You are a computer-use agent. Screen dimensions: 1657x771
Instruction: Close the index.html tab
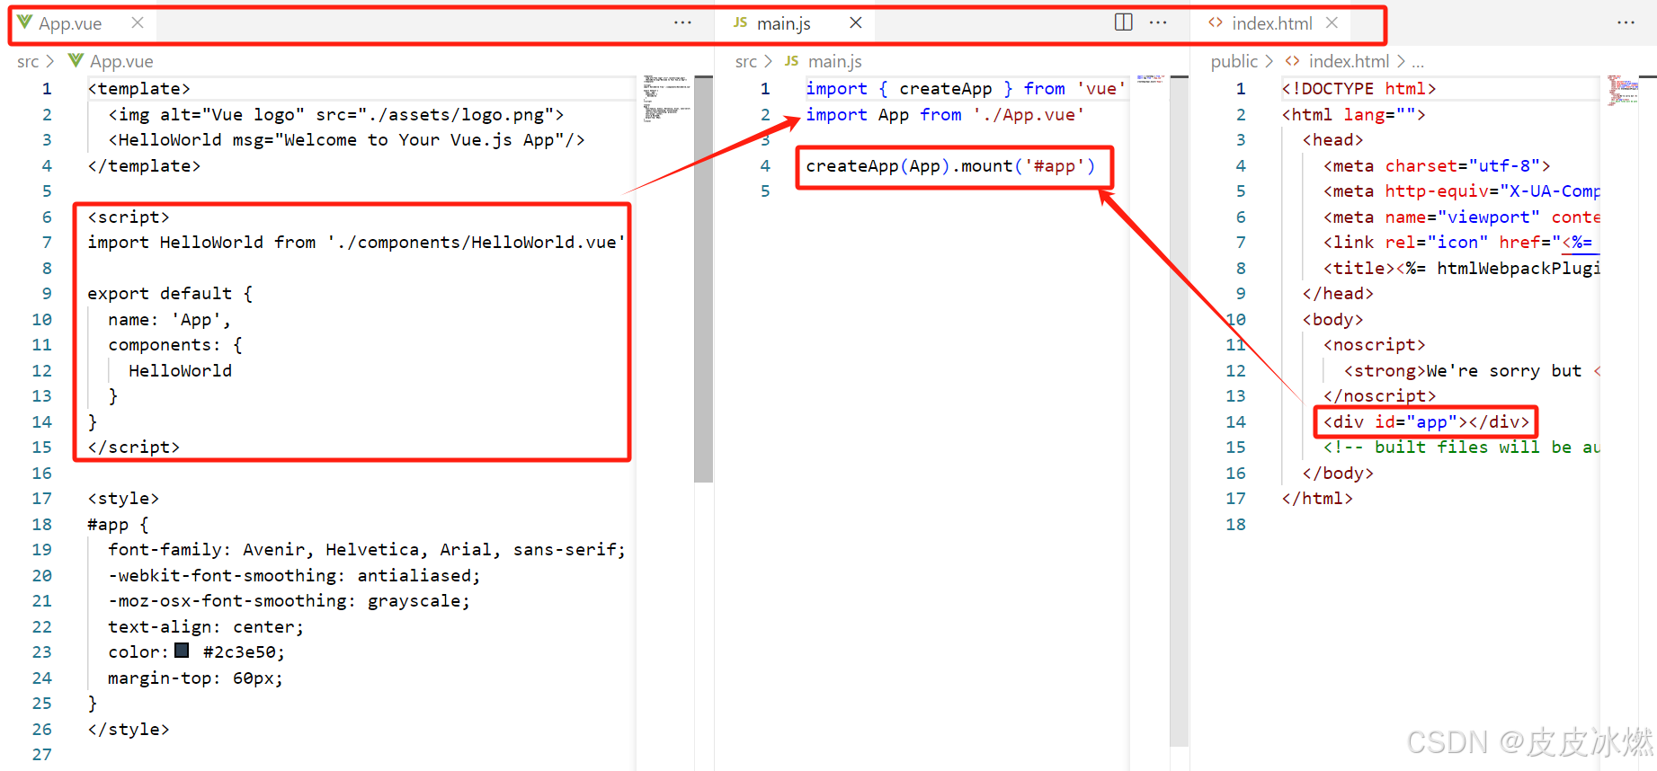pos(1332,22)
